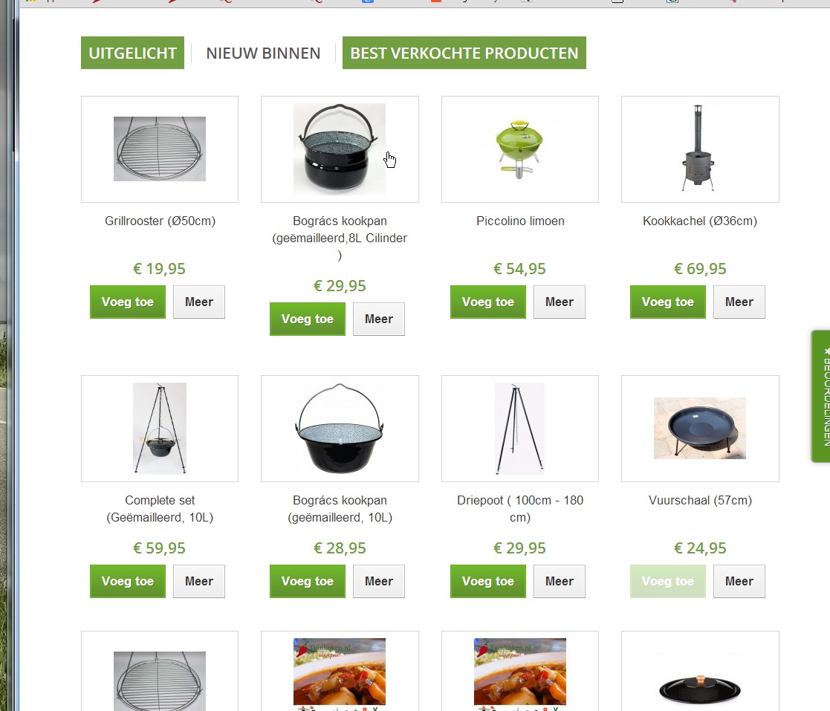Open the cylinder Bogrács kookpan thumbnail

(340, 149)
